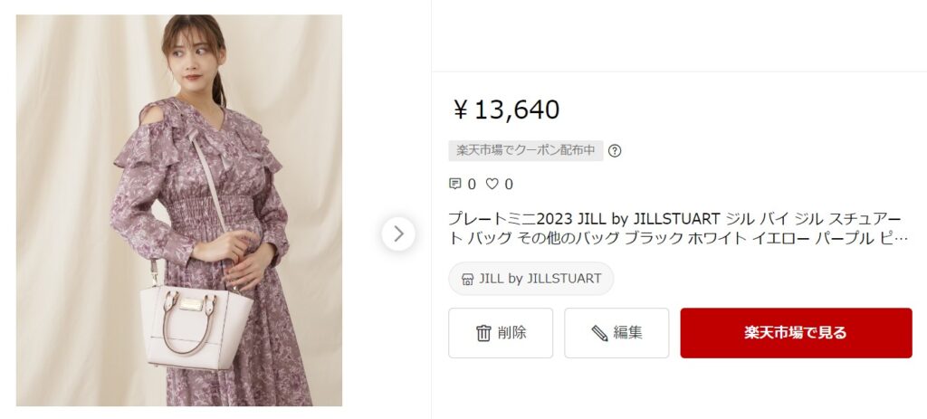Open the プレートミニ2023 product title
Image resolution: width=927 pixels, height=419 pixels.
(x=677, y=229)
